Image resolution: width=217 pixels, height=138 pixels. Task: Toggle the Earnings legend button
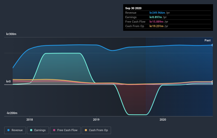[x=38, y=130]
